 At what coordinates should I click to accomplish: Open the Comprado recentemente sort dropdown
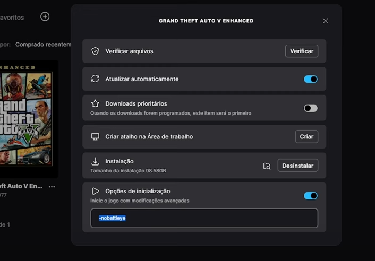(43, 45)
